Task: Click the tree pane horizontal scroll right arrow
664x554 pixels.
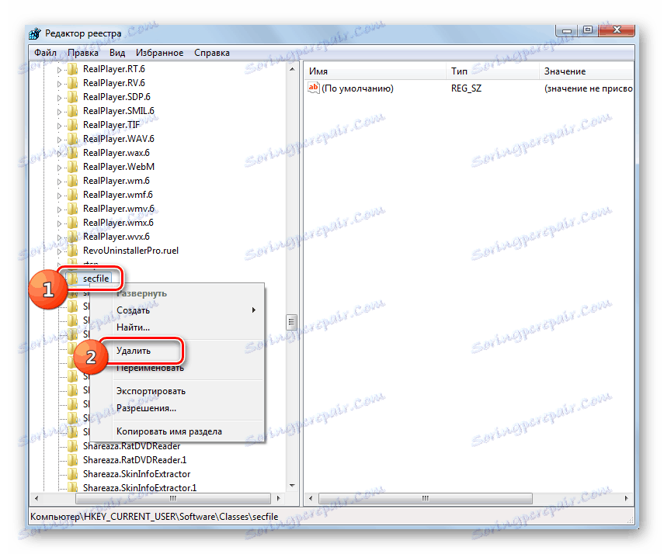Action: click(x=278, y=499)
